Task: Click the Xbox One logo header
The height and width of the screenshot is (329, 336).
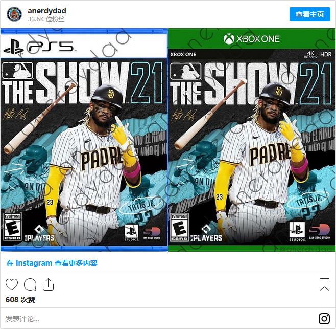Action: pyautogui.click(x=252, y=39)
